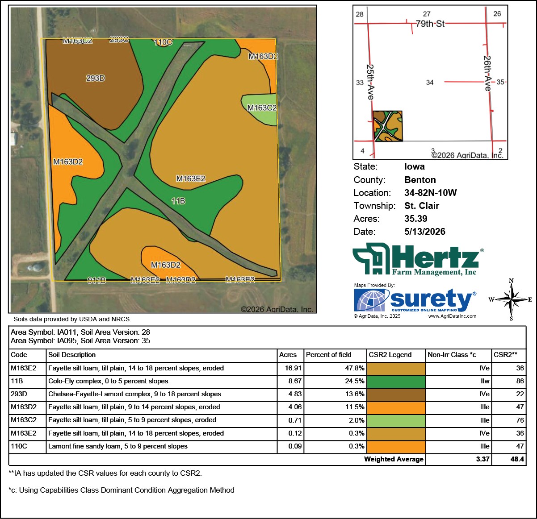
Task: Click the 11B label on the soil map
Action: (x=178, y=201)
